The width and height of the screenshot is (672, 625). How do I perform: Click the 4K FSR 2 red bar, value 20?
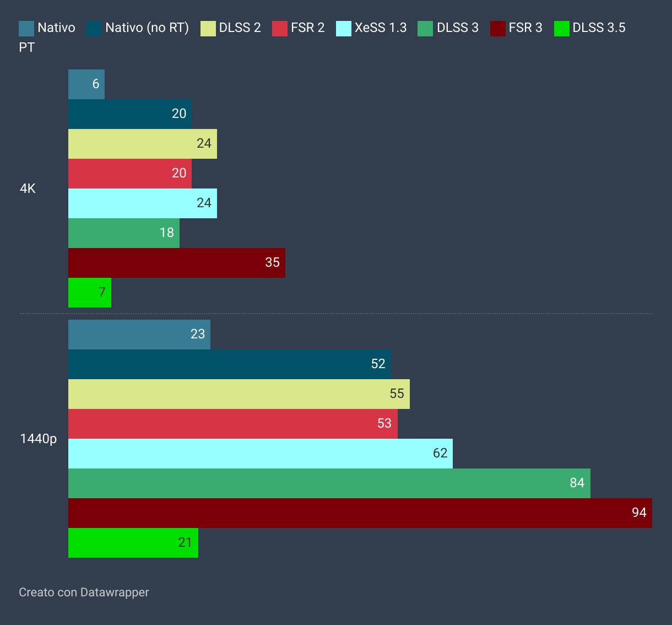coord(130,174)
